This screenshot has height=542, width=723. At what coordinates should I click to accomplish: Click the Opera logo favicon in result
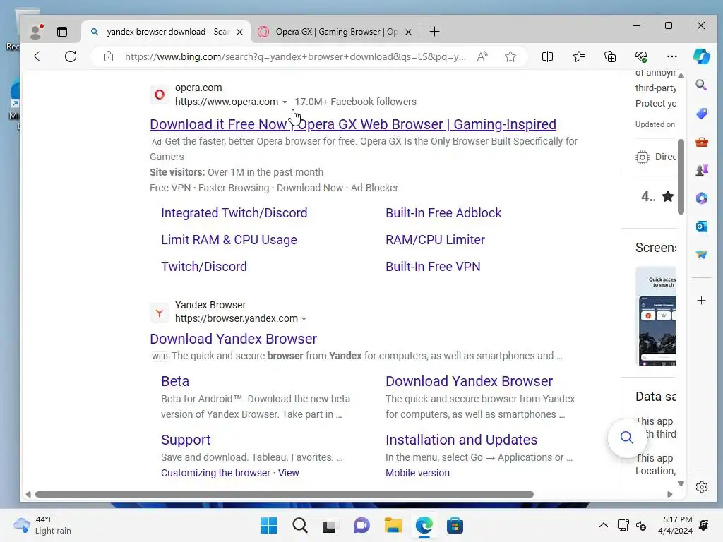coord(159,95)
